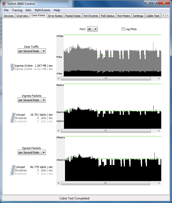The image size is (172, 203).
Task: Click the Egress Packets scrollbar thumb
Action: click(x=106, y=183)
